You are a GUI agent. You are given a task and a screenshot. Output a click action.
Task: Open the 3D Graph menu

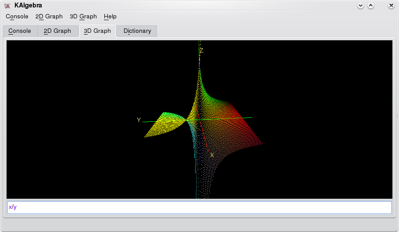tap(83, 17)
